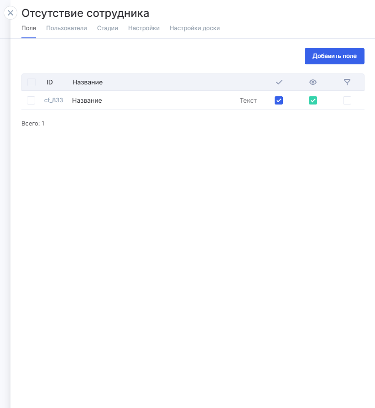Viewport: 375px width, 408px height.
Task: Click the ID column header
Action: tap(50, 82)
